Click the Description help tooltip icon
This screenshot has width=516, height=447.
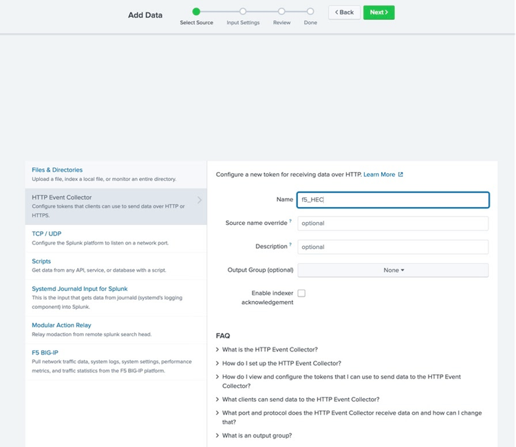pyautogui.click(x=290, y=245)
